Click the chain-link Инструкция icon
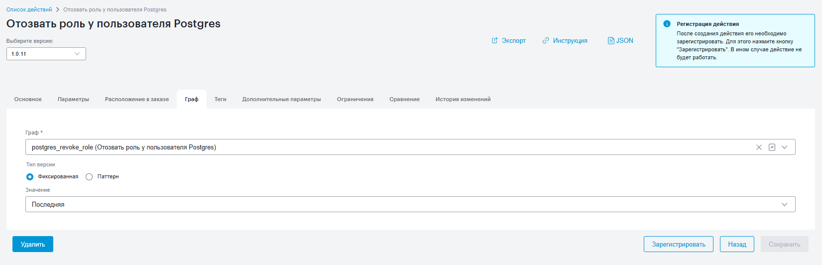 pyautogui.click(x=546, y=40)
